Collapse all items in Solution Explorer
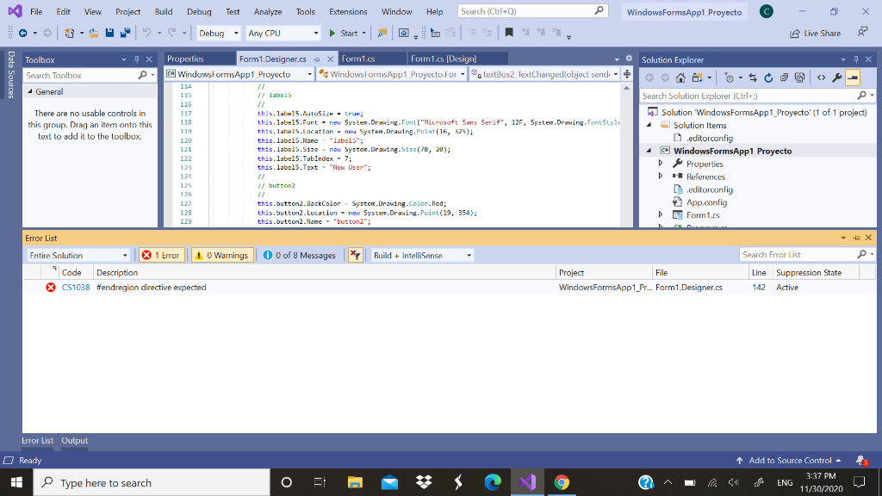Screen dimensions: 882x496 [x=784, y=77]
